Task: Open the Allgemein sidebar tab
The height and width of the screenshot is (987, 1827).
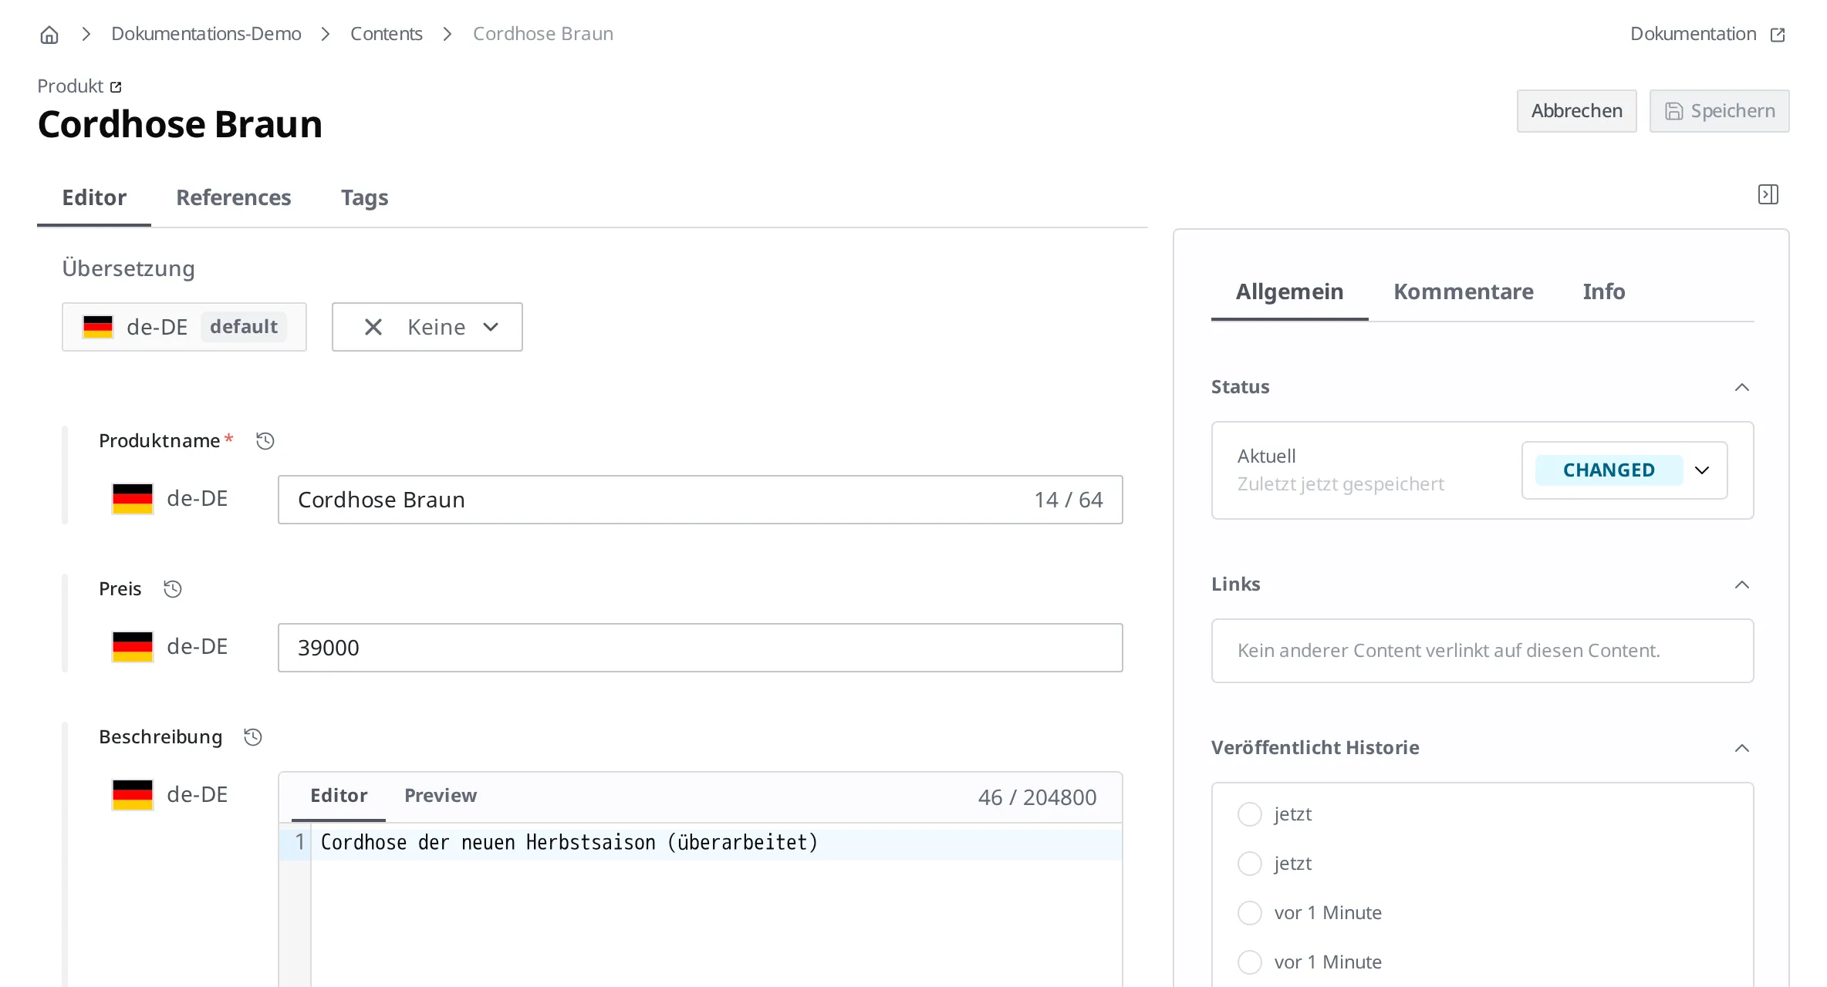Action: point(1290,291)
